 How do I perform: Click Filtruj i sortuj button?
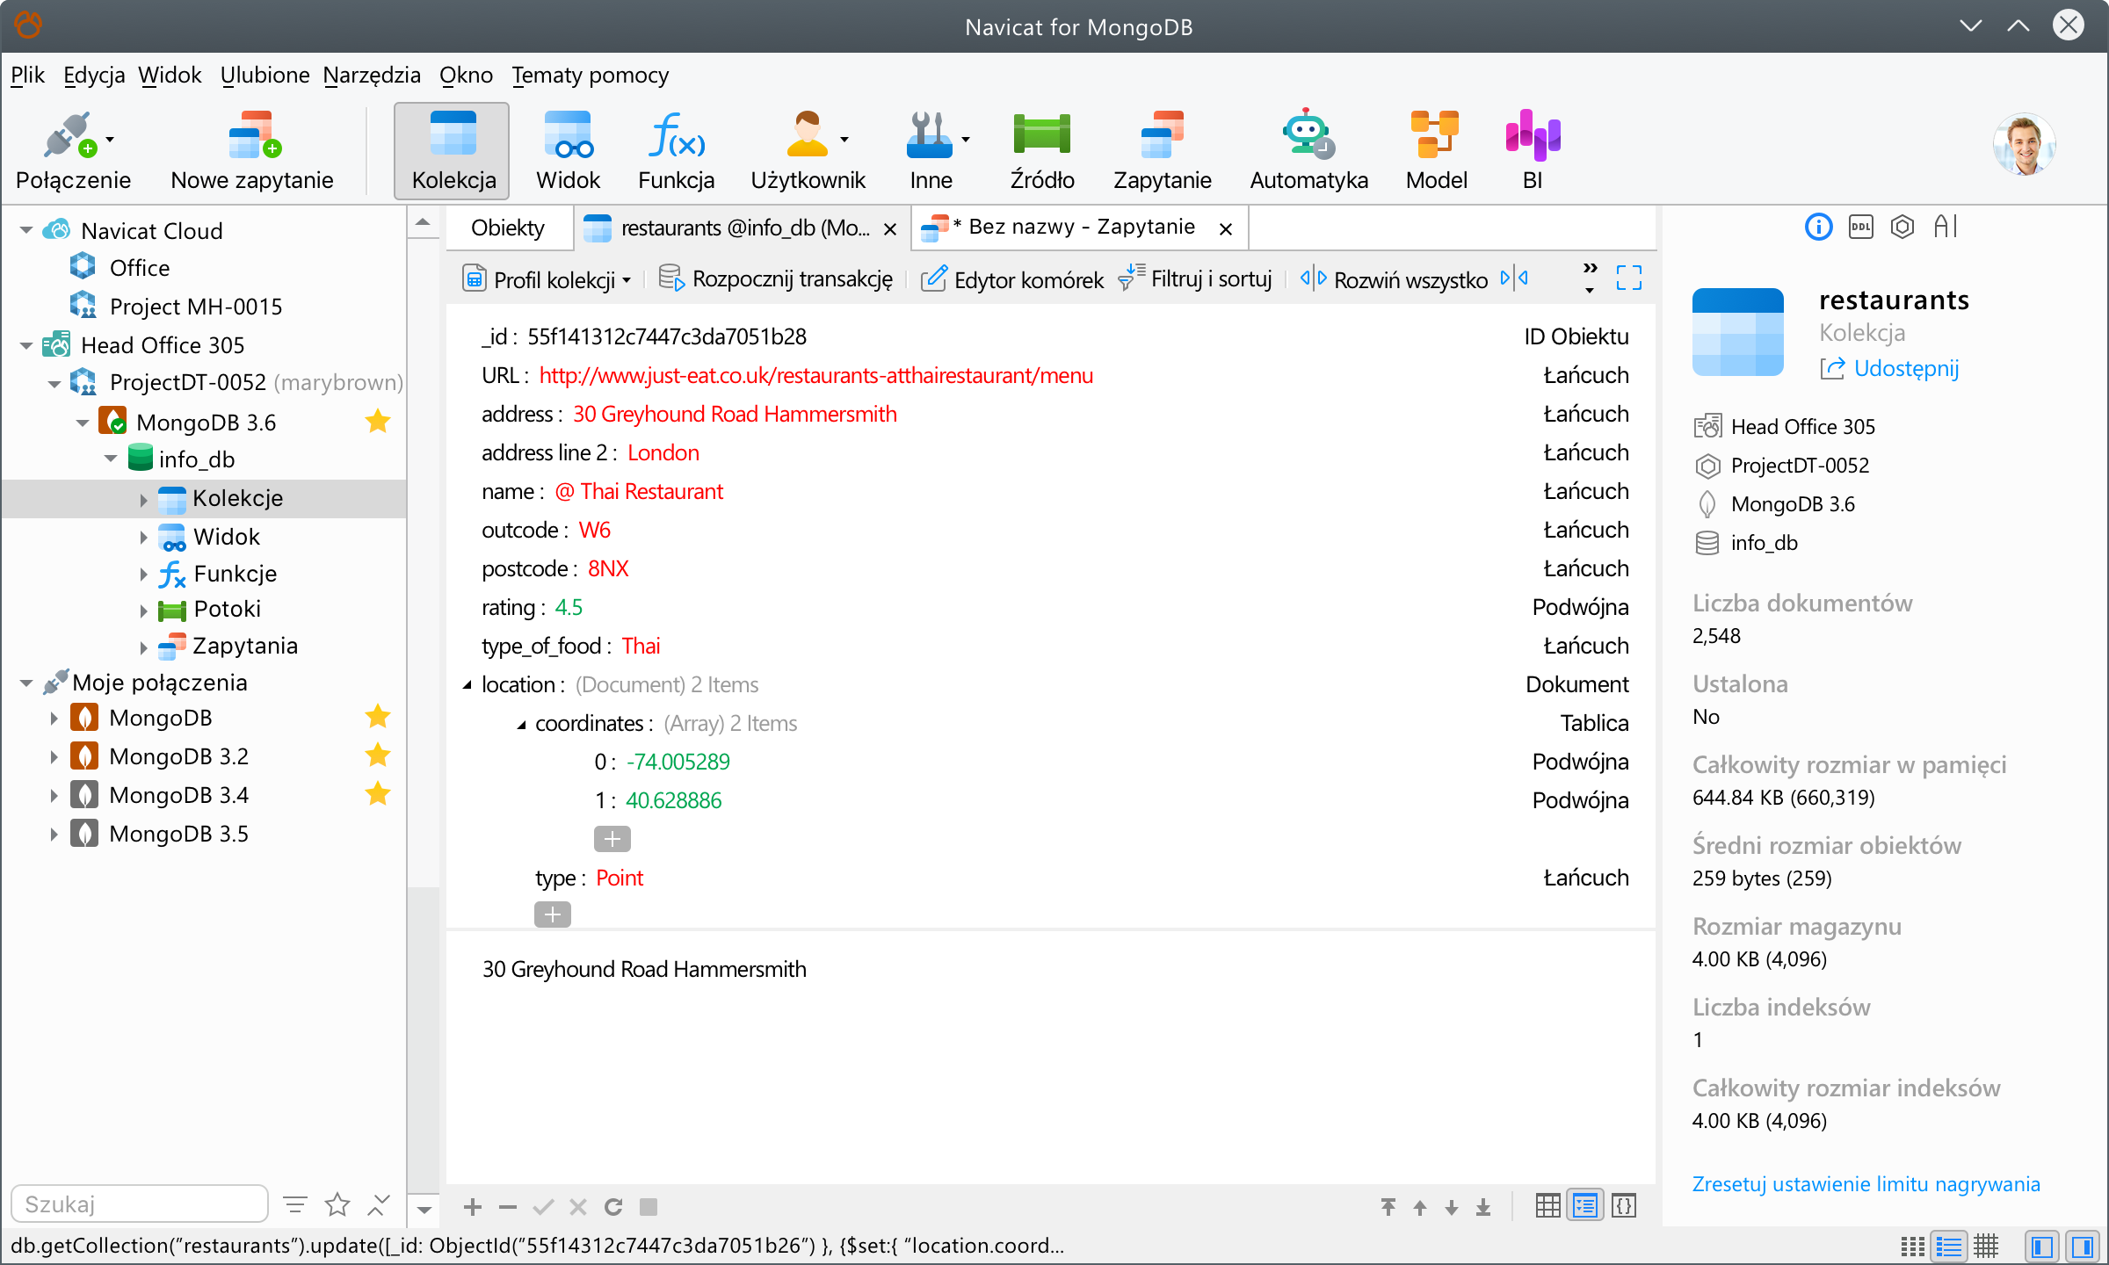tap(1195, 279)
